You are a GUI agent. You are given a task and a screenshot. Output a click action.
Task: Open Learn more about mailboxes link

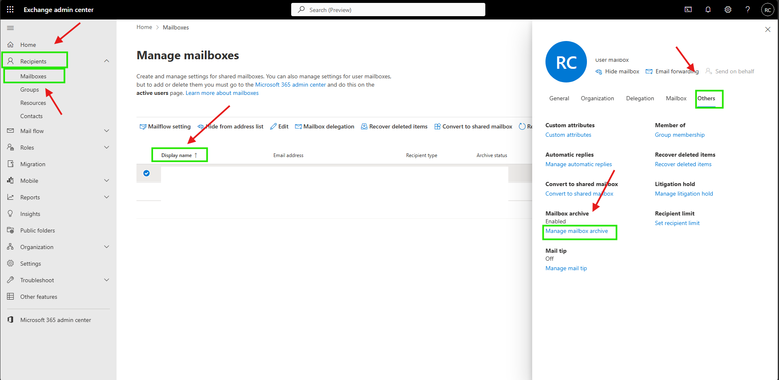(222, 93)
